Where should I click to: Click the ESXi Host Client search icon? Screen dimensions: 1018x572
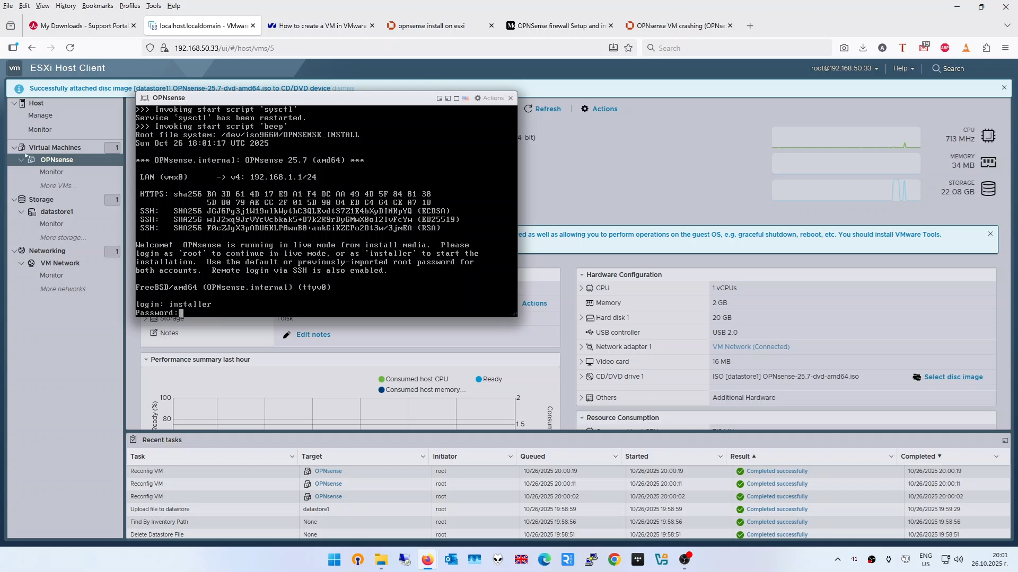(936, 69)
